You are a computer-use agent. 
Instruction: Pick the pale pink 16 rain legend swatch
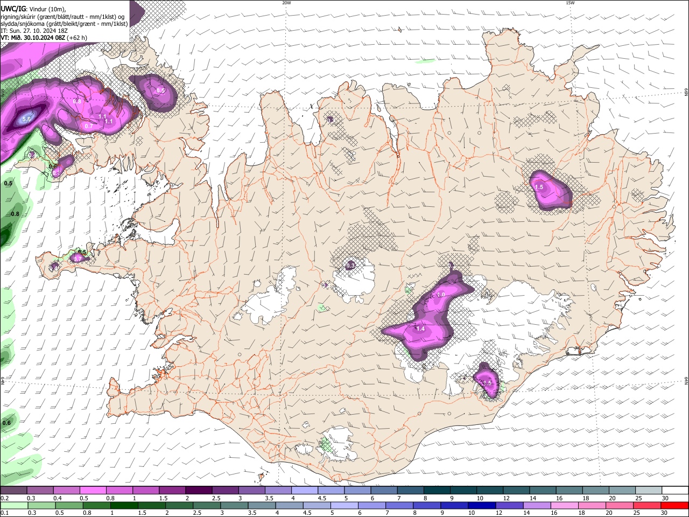tap(565, 505)
